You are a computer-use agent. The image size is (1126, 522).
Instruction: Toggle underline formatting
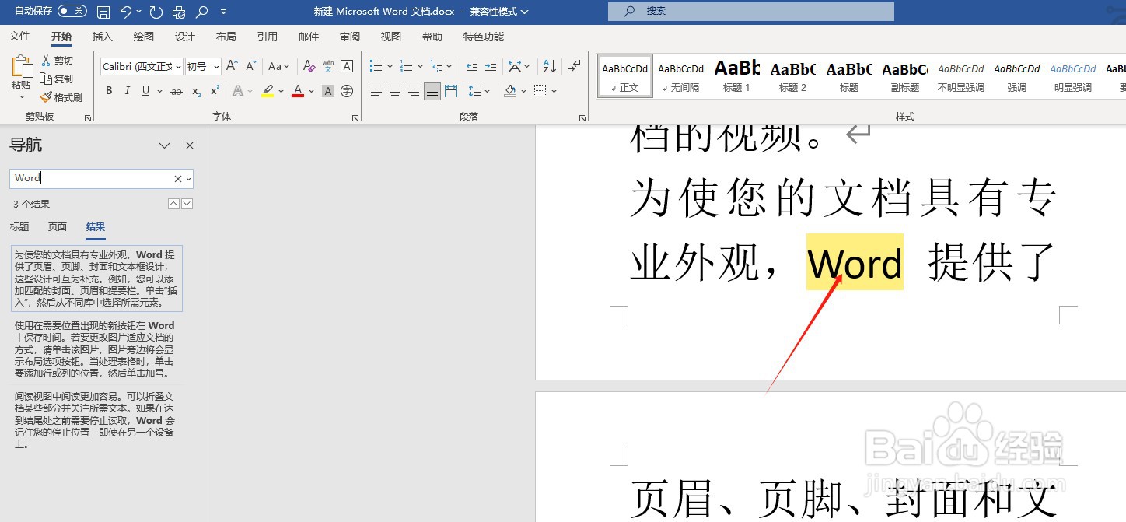point(145,92)
